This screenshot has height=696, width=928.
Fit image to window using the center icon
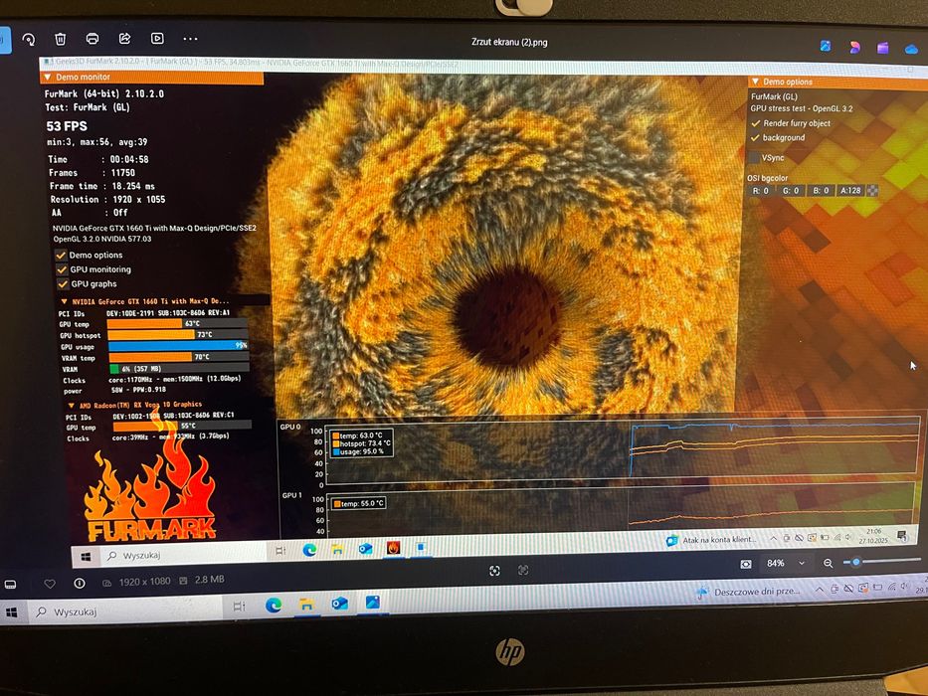[x=494, y=571]
